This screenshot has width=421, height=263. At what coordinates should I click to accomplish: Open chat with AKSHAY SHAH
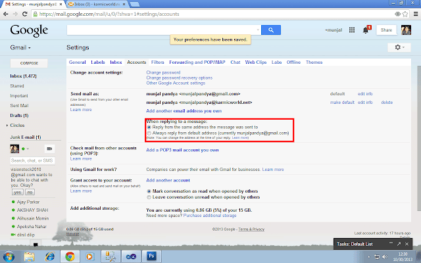click(32, 210)
